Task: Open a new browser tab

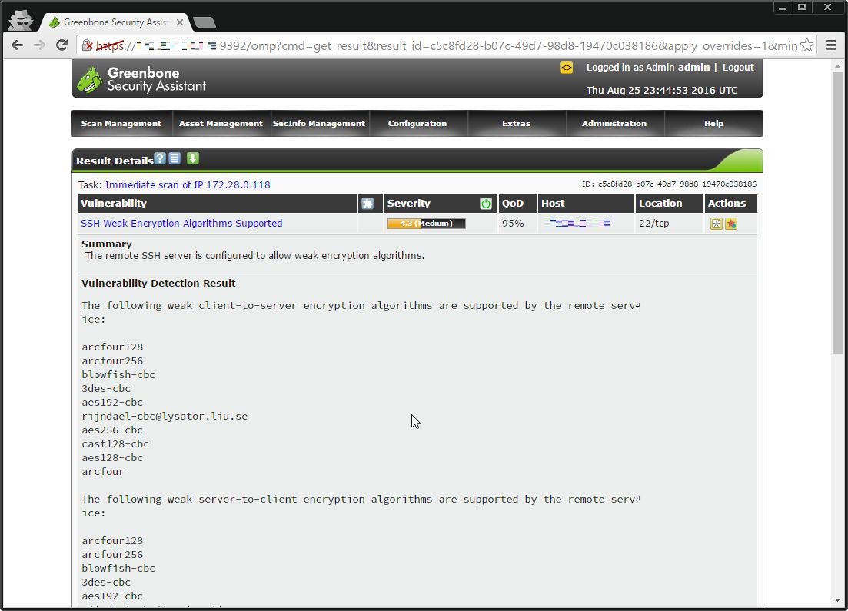Action: (205, 22)
